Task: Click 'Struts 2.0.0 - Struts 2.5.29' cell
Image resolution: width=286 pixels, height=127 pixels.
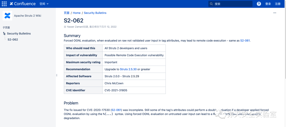Action: point(134,76)
